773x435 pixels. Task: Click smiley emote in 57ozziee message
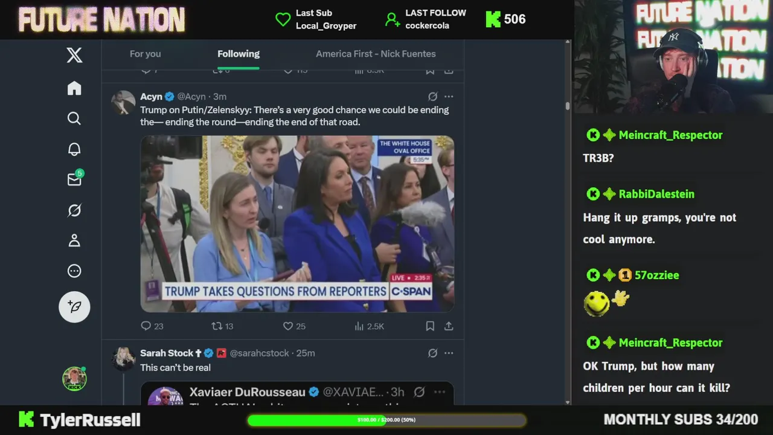pyautogui.click(x=596, y=303)
